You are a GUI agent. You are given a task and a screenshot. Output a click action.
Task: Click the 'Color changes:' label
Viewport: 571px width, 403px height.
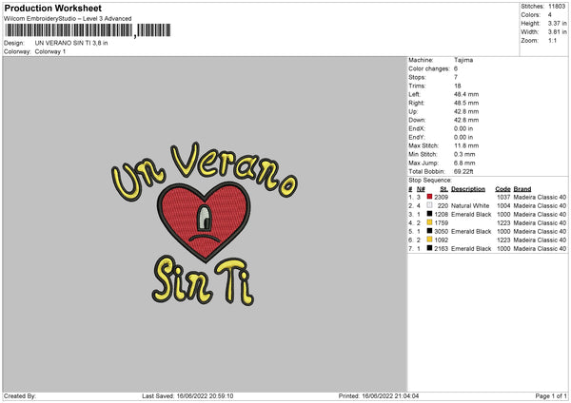pos(429,68)
